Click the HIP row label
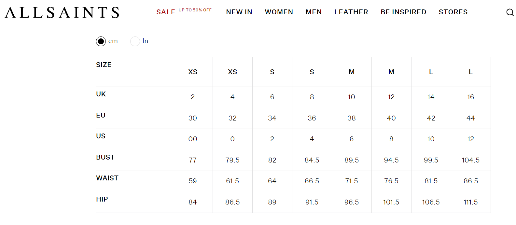 coord(102,199)
